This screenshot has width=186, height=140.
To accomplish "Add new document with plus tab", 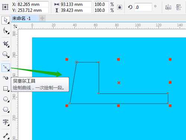I will [x=42, y=19].
